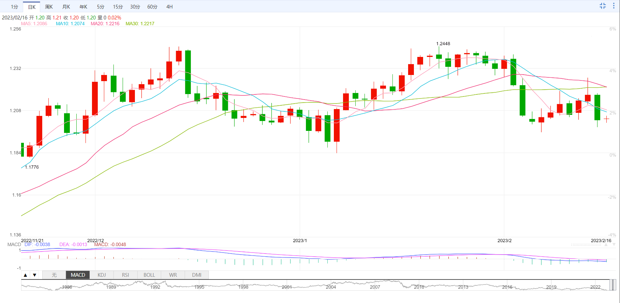Switch to the 月K monthly chart tab
This screenshot has width=620, height=303.
[x=66, y=7]
